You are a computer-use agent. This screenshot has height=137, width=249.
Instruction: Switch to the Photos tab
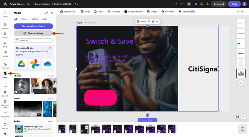tap(24, 19)
